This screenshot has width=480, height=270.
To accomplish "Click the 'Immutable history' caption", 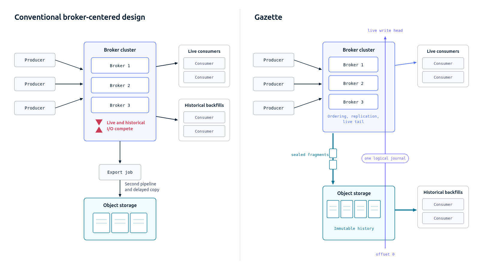I will click(354, 228).
